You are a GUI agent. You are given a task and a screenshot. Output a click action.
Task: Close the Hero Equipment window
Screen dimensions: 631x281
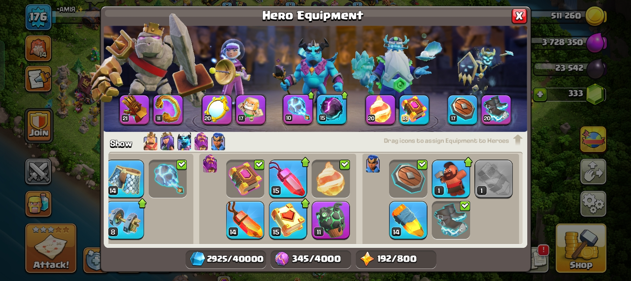tap(519, 16)
